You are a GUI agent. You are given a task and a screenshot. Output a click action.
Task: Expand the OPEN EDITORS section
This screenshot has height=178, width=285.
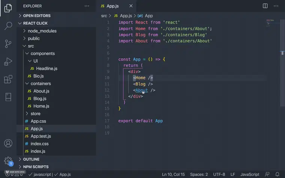pos(56,16)
